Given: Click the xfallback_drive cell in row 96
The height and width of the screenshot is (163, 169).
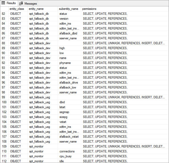Looking at the screenshot, I should click(68, 83).
